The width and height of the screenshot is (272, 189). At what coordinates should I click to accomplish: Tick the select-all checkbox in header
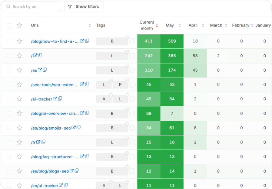(9, 25)
